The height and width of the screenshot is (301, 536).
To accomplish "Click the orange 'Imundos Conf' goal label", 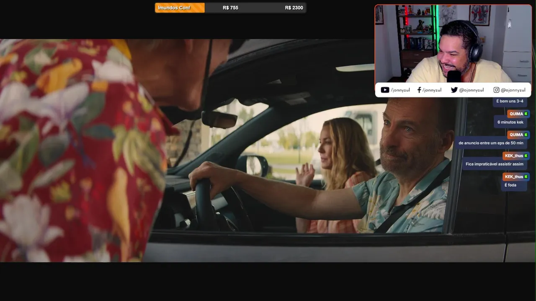I will 180,8.
